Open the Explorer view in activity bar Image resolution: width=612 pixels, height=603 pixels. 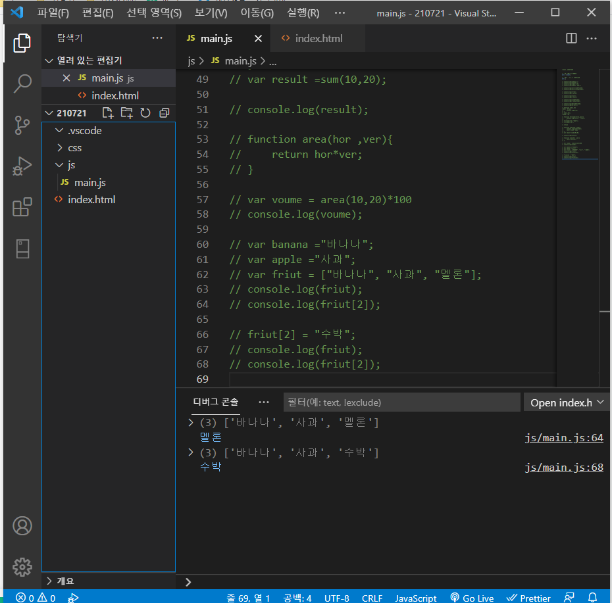[x=22, y=43]
